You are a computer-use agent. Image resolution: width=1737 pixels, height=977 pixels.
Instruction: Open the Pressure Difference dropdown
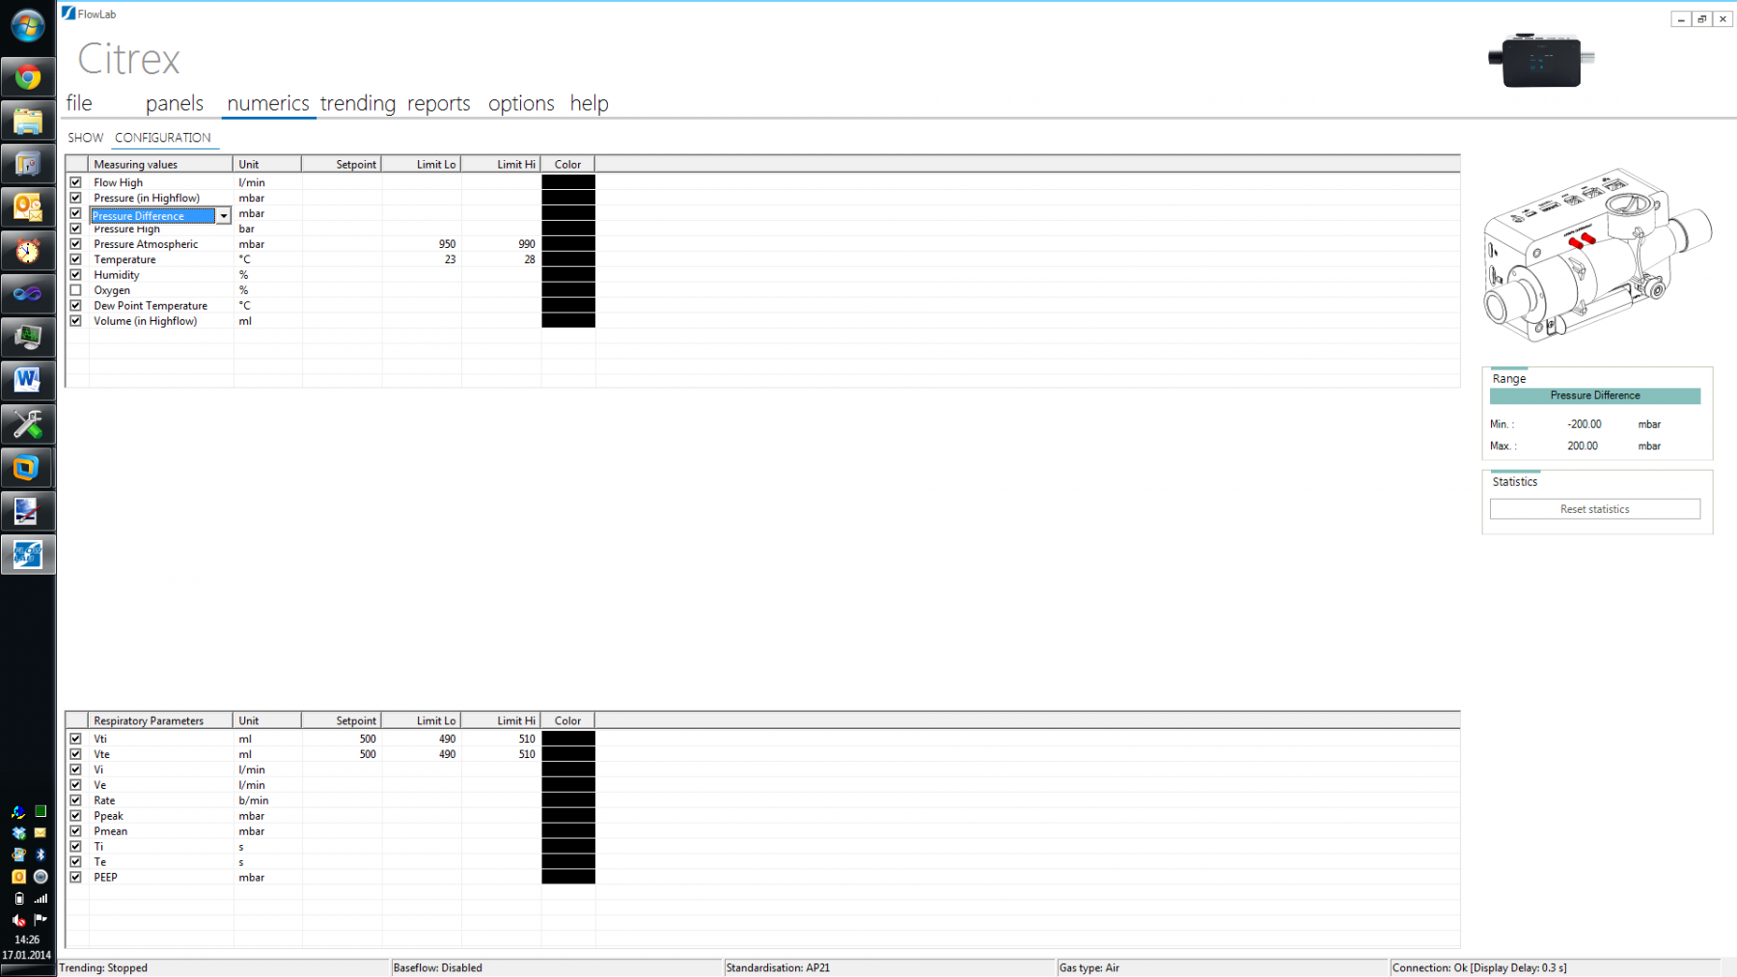[x=223, y=215]
